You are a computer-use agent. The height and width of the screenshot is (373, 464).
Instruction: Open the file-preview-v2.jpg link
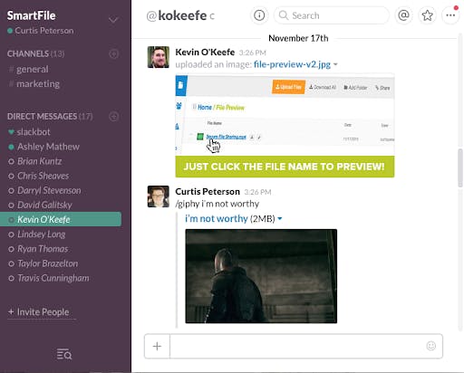pos(292,64)
